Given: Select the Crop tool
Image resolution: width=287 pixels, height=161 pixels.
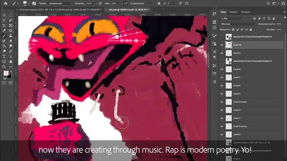Looking at the screenshot, I should [4, 25].
